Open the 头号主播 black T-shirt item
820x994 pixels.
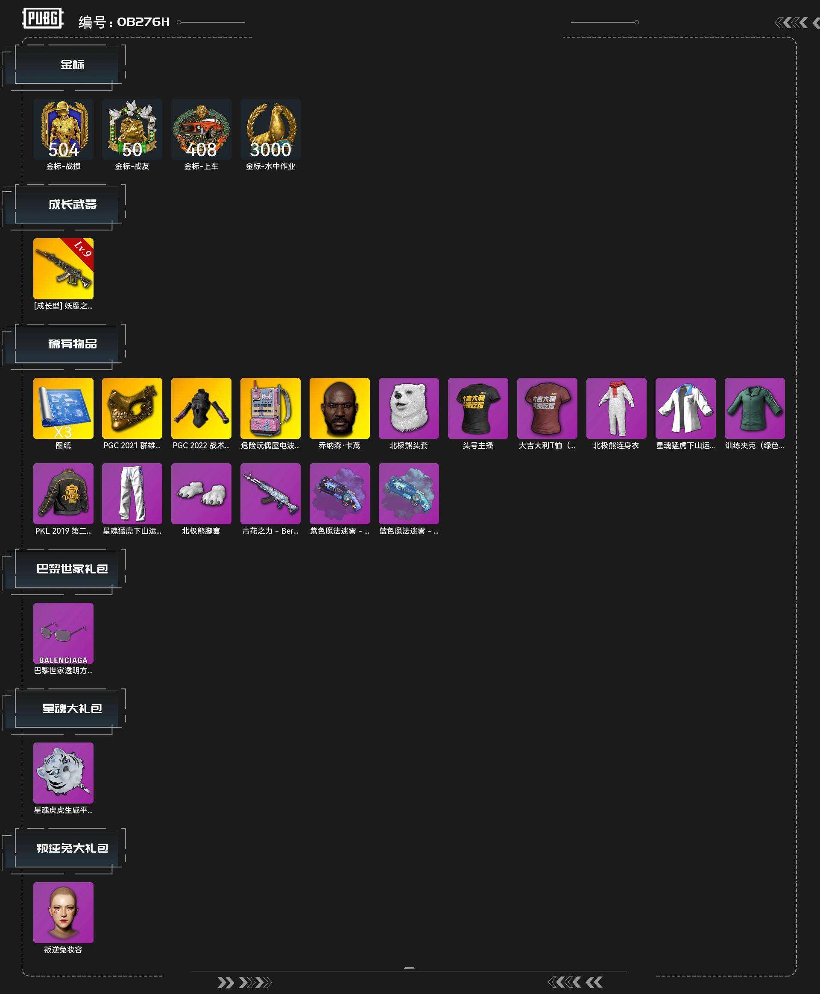coord(478,409)
